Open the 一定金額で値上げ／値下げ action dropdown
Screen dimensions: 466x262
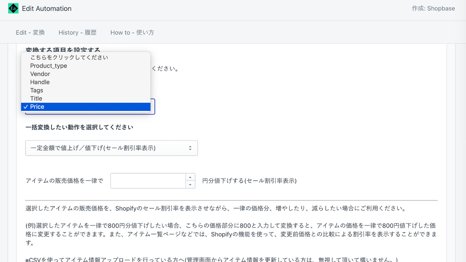click(111, 148)
